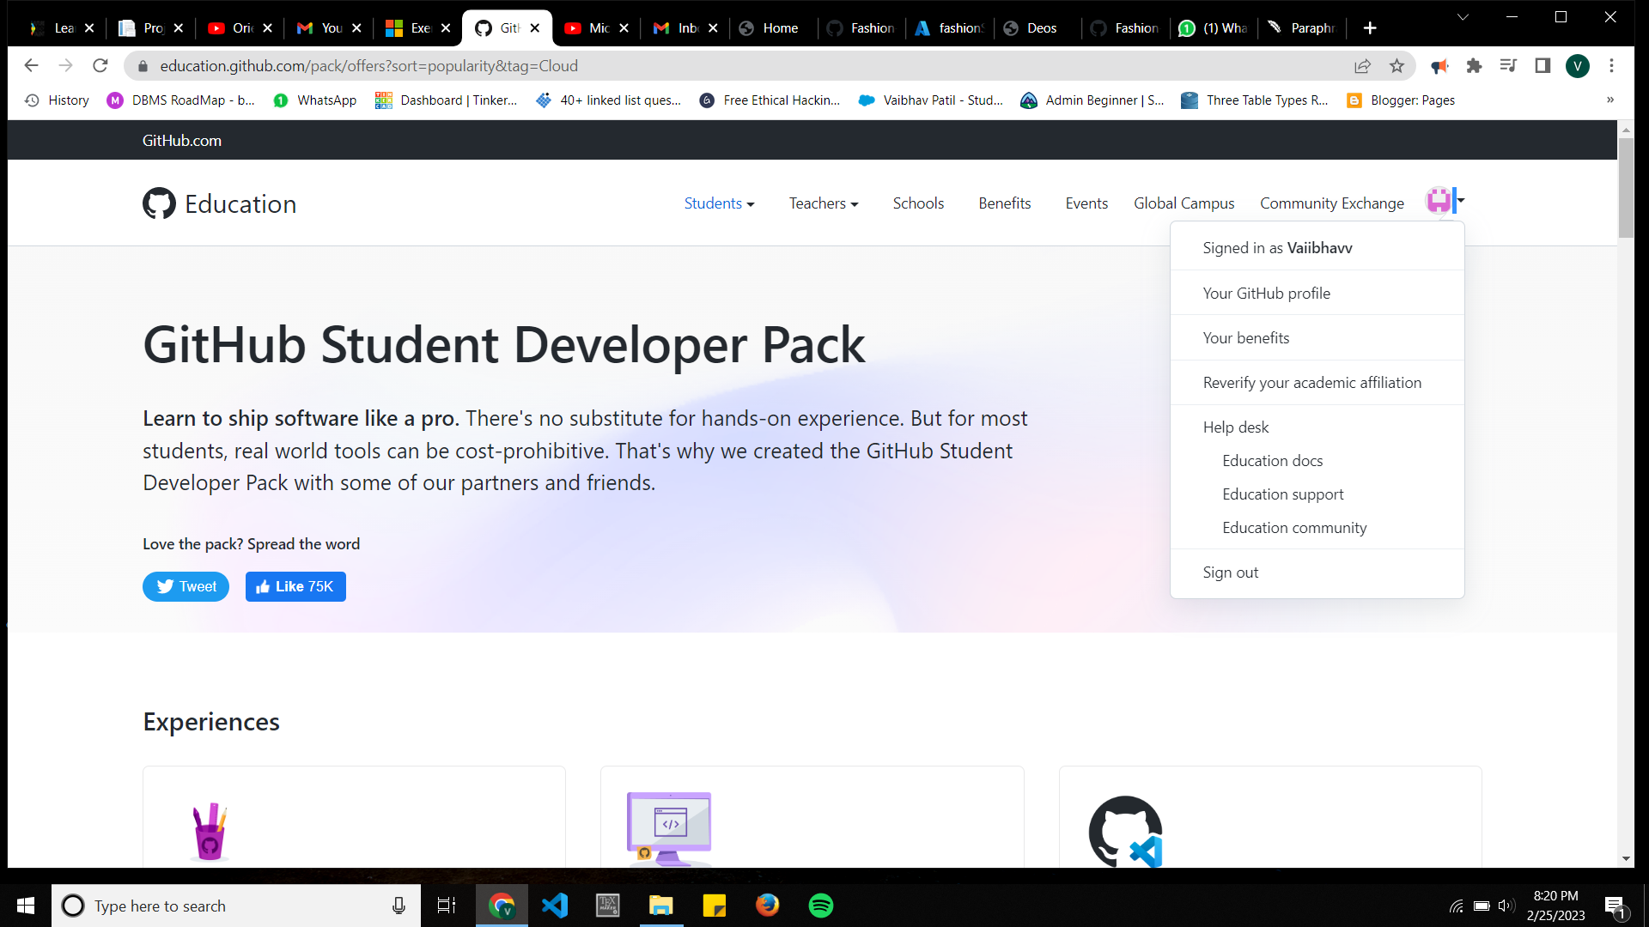
Task: Show more bookmarks with the chevron
Action: click(x=1610, y=100)
